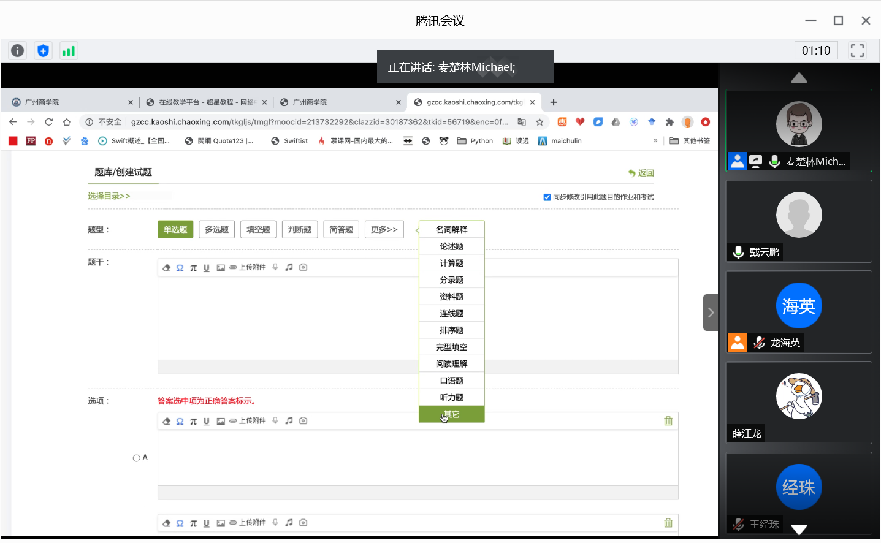Select radio button for option A
Viewport: 881px width, 543px height.
pos(136,458)
